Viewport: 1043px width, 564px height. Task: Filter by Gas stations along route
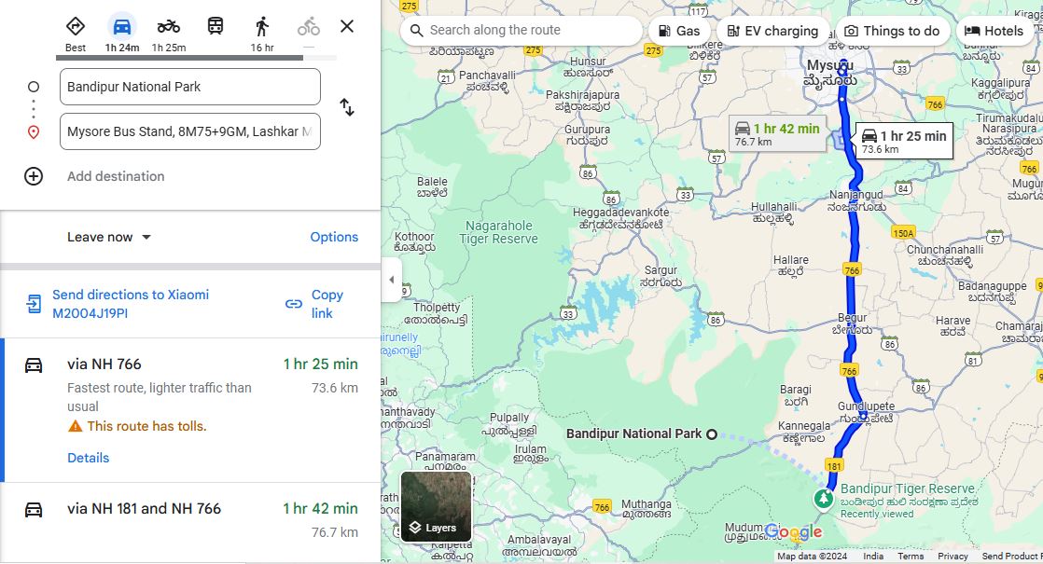(678, 31)
